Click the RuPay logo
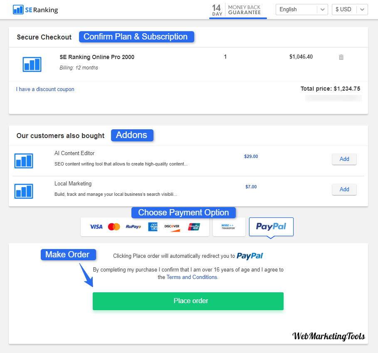378x353 pixels. 133,227
